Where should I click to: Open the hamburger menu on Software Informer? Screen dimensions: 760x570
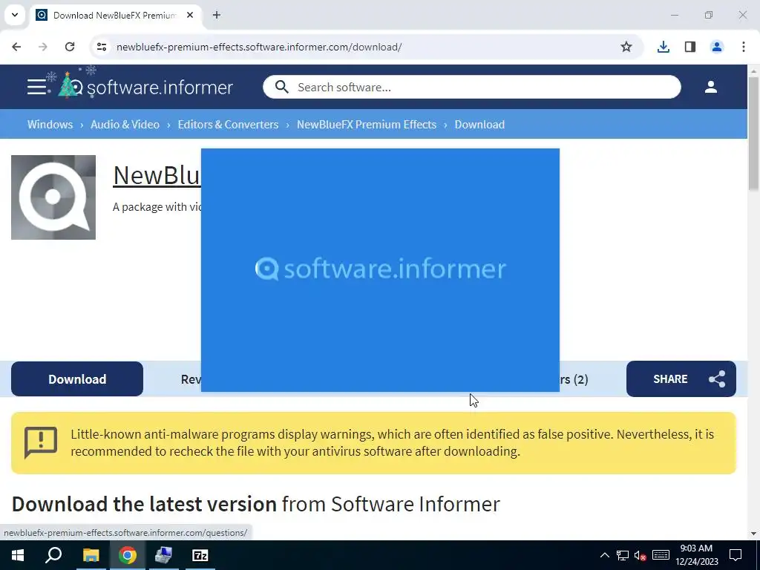pos(37,88)
